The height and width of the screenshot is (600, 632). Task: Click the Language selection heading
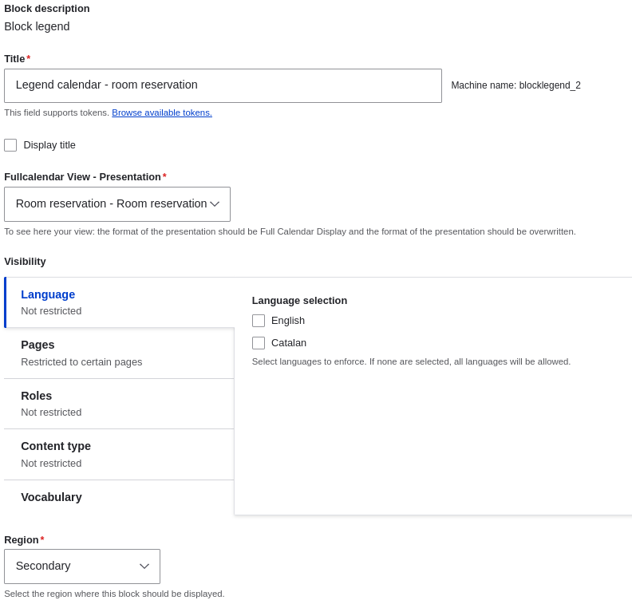[299, 301]
